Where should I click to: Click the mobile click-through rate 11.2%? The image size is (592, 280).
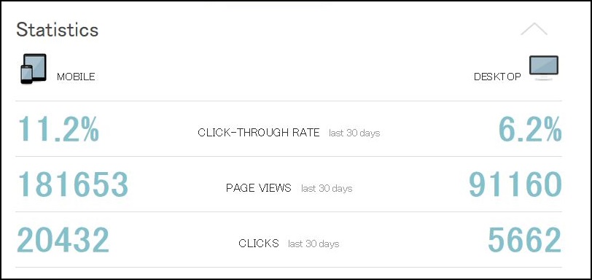58,129
